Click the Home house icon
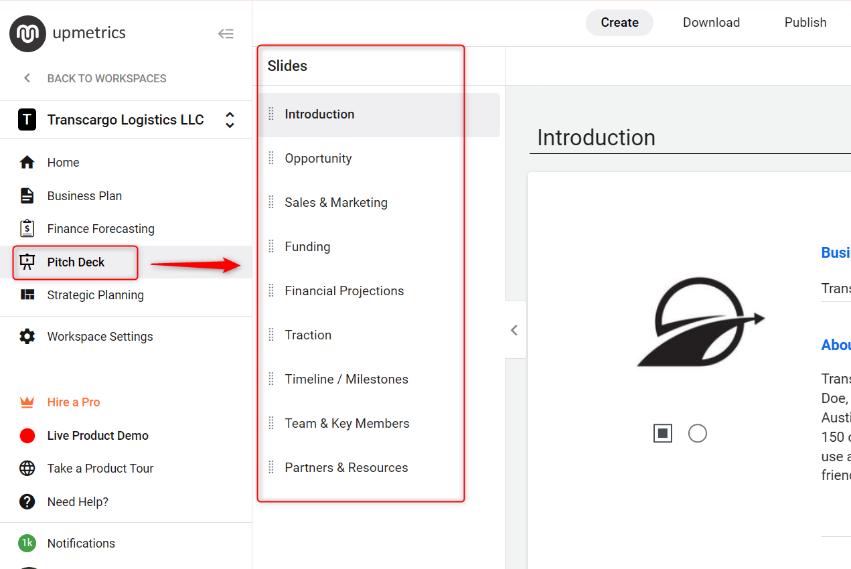 (27, 162)
